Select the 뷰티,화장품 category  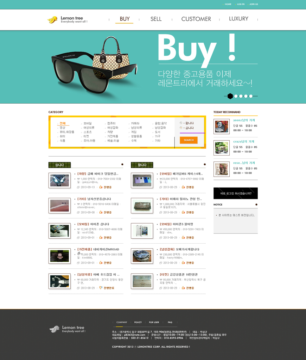[67, 132]
